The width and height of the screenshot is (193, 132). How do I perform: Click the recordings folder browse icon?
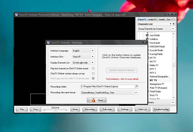click(136, 87)
